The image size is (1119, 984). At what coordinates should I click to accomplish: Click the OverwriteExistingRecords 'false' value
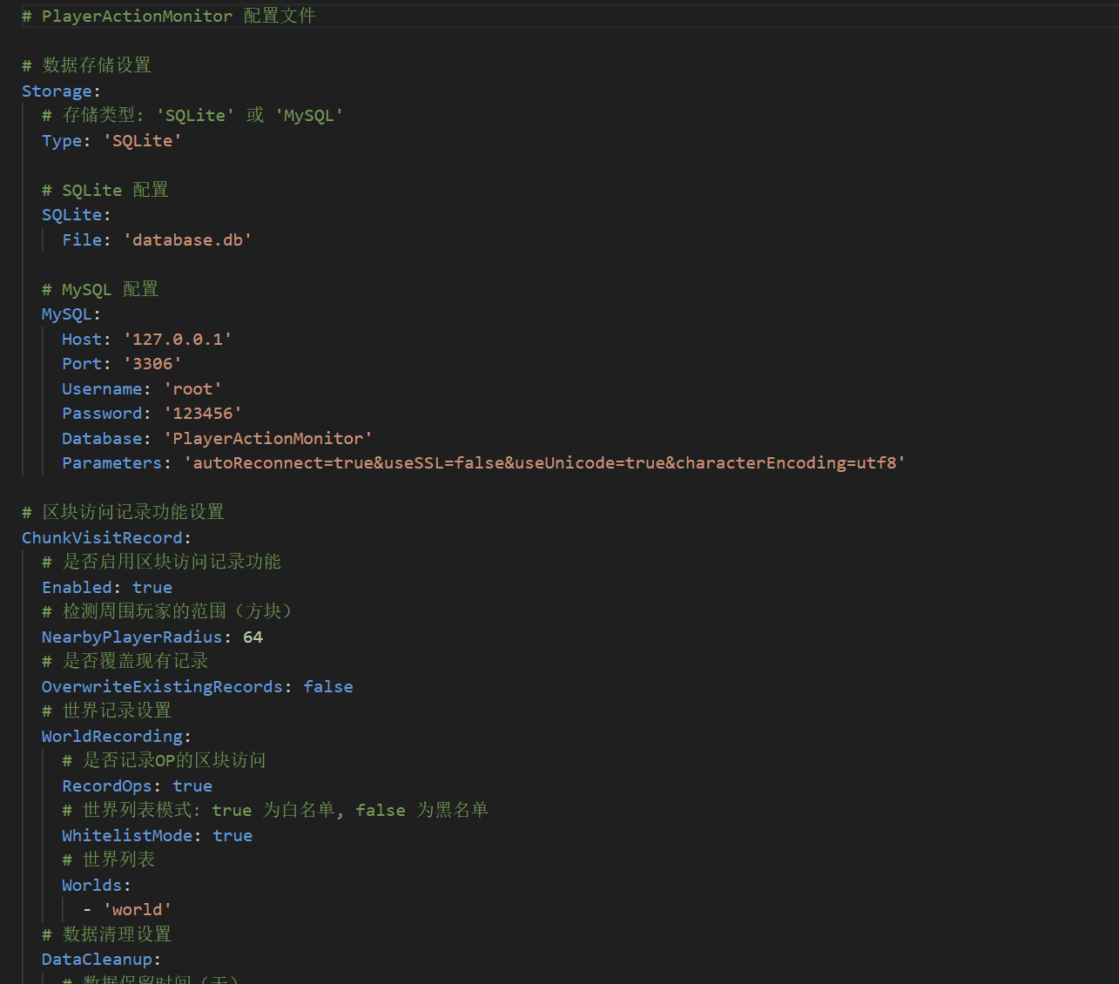point(328,686)
